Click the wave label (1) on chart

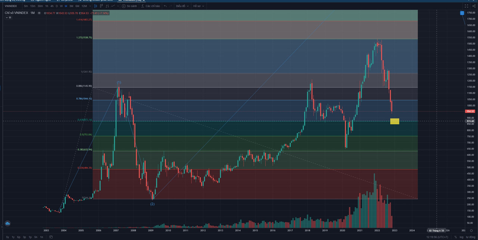pos(119,82)
